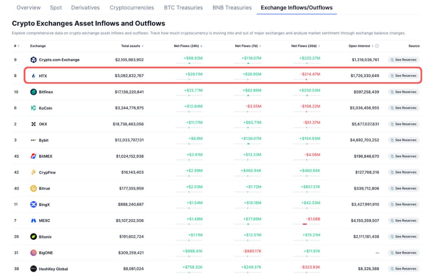The image size is (430, 276).
Task: Click See Reserves for Crypto.com Exchange
Action: [403, 59]
